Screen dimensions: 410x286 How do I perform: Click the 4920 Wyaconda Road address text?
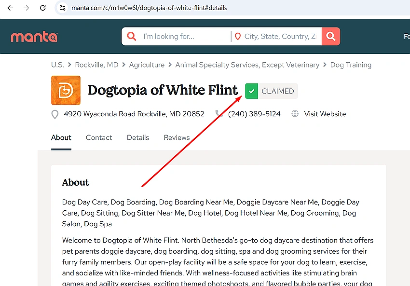(x=134, y=114)
